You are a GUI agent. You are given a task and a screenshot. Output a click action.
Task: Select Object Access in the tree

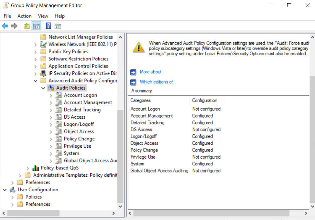click(x=79, y=131)
